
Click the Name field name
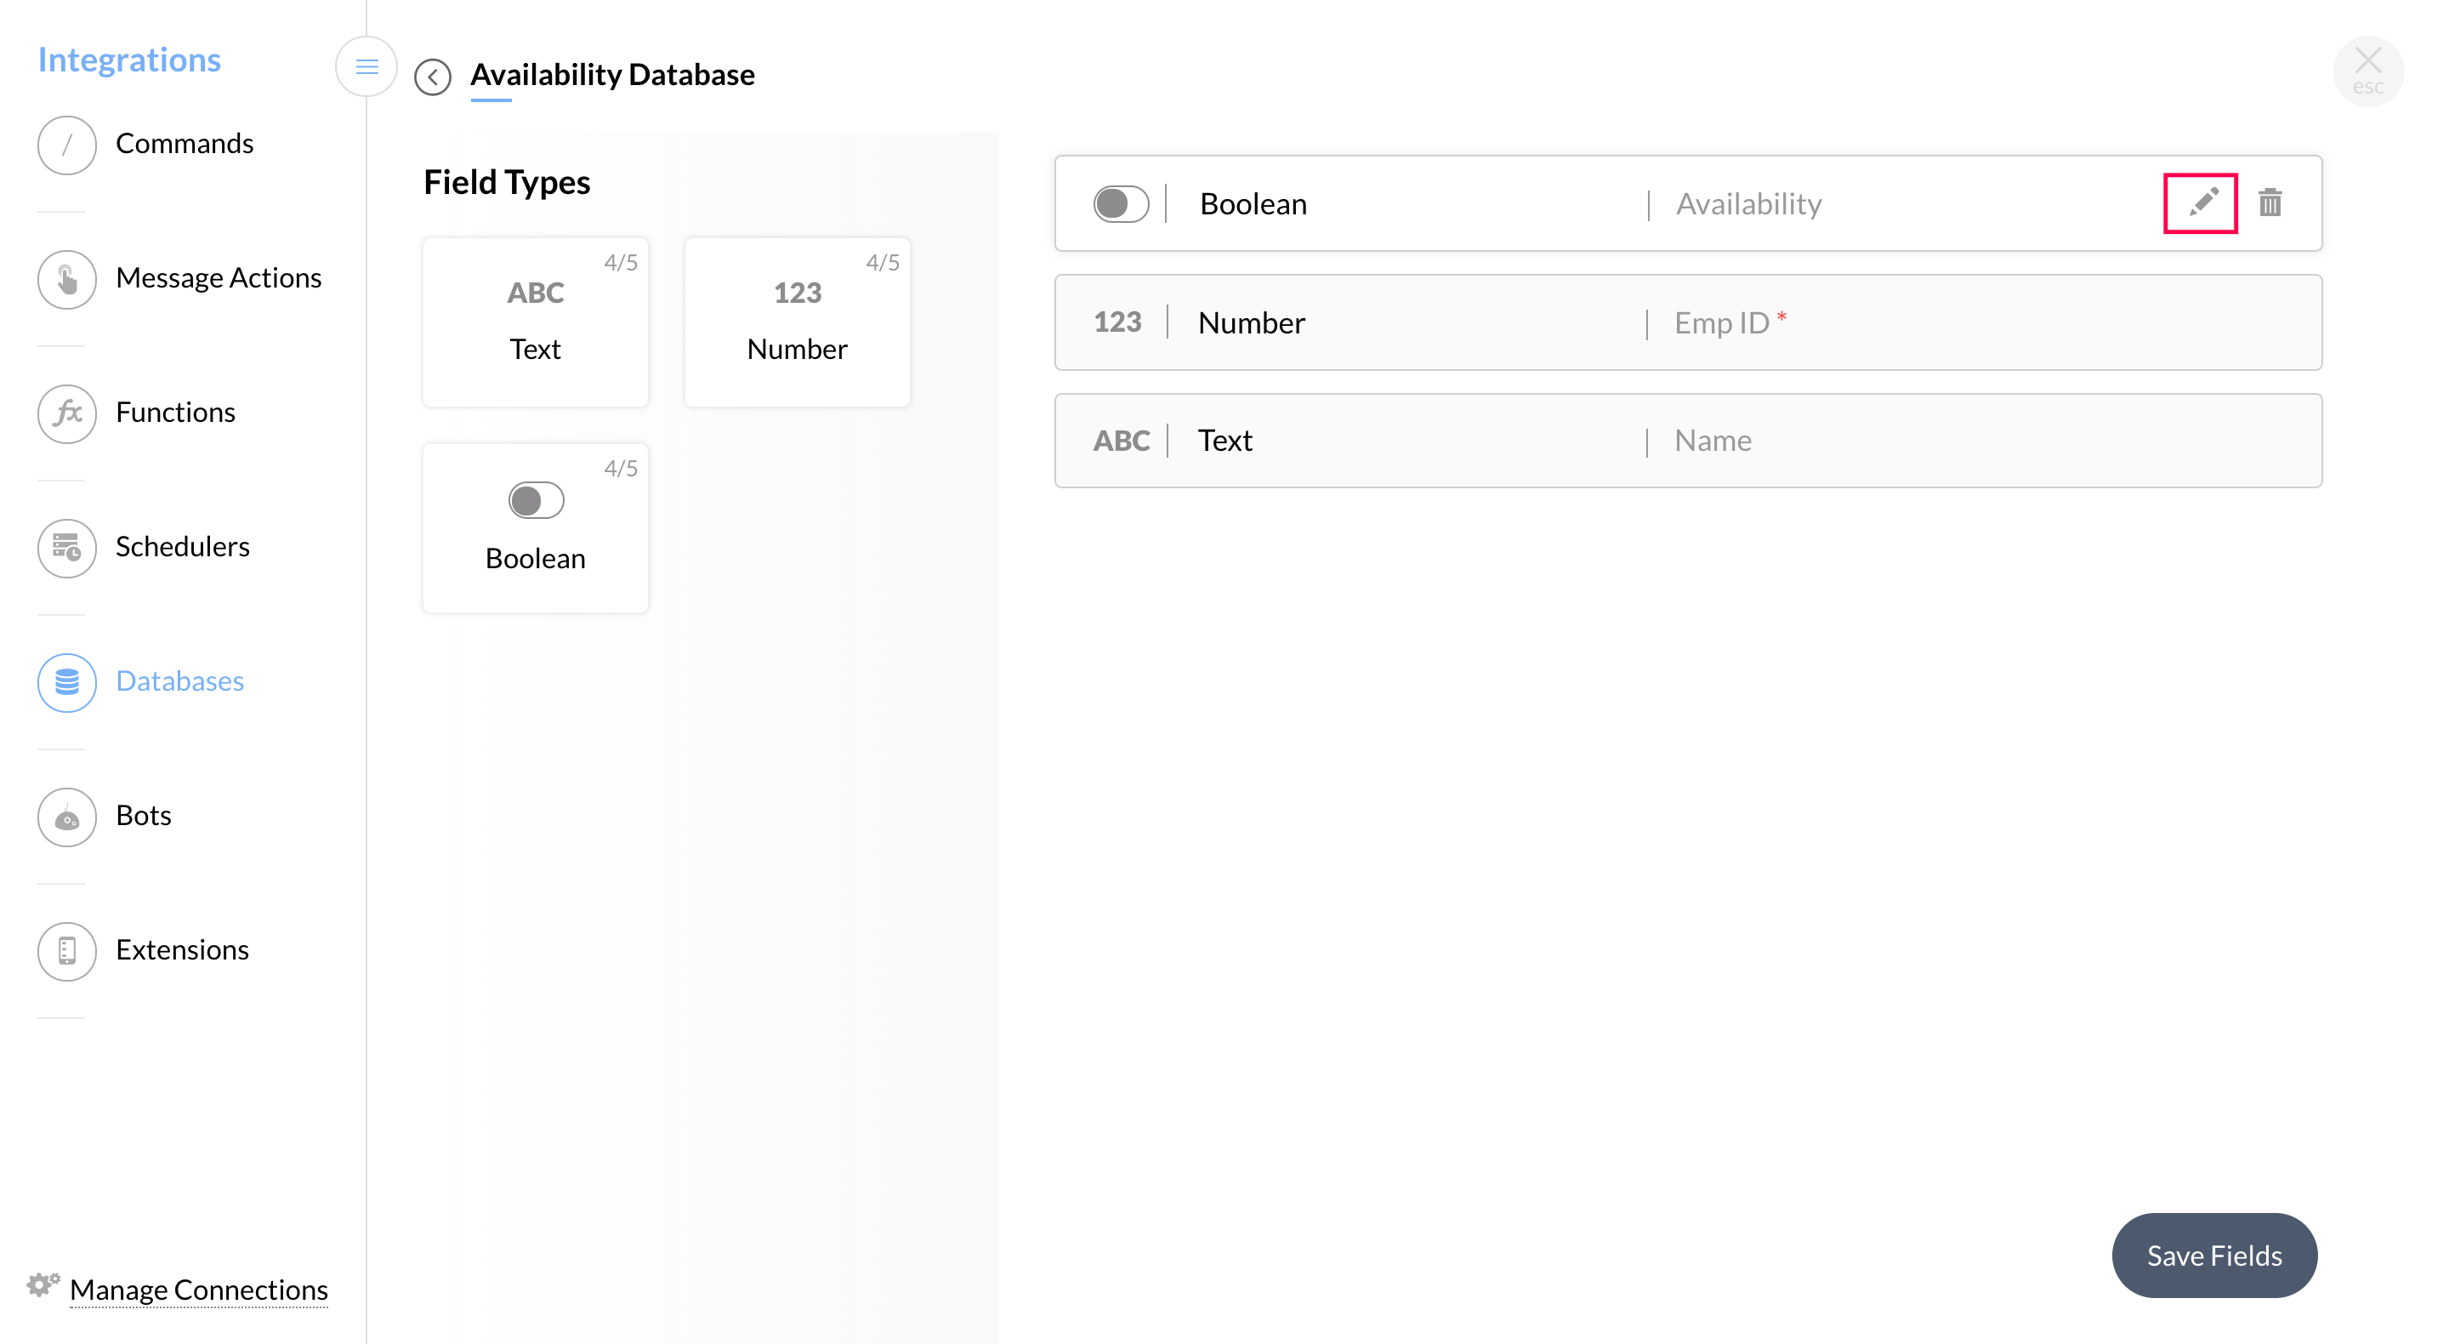tap(1713, 441)
